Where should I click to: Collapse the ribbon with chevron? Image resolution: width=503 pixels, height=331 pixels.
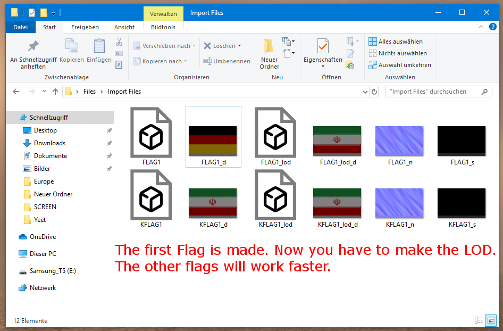[481, 27]
